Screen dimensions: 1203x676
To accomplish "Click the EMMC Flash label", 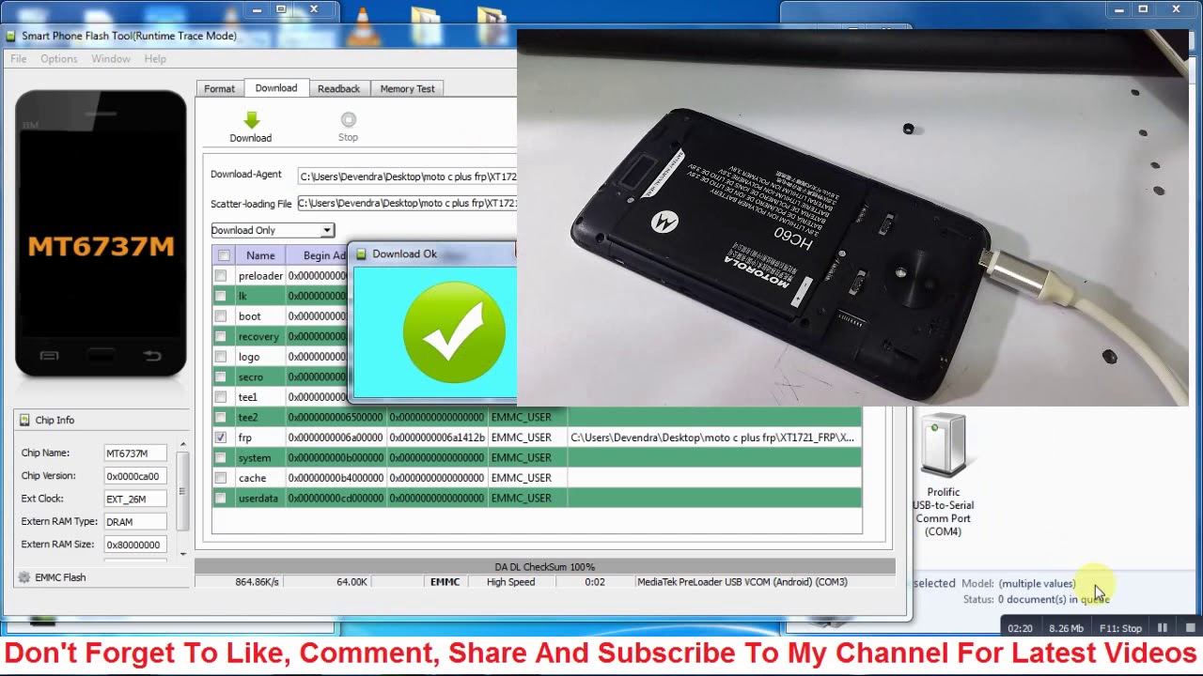I will click(60, 577).
